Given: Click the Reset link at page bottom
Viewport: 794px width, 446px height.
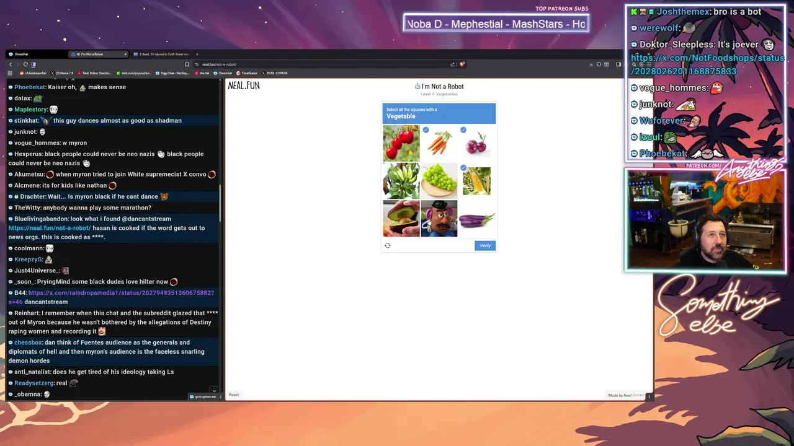Looking at the screenshot, I should click(234, 395).
